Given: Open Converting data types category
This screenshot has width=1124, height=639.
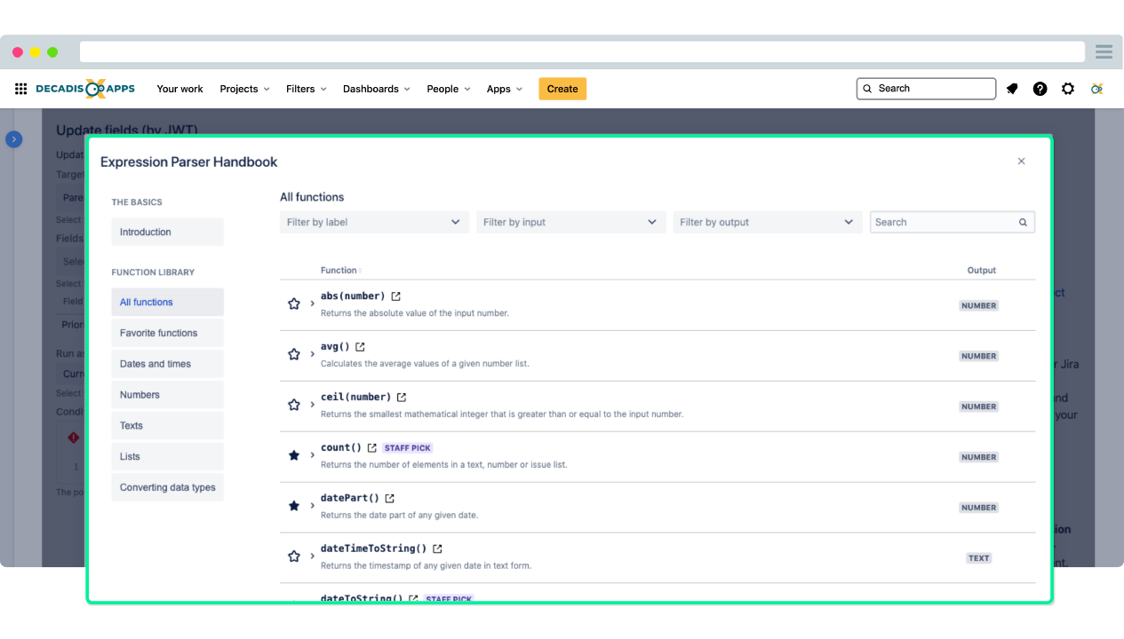Looking at the screenshot, I should (x=167, y=487).
